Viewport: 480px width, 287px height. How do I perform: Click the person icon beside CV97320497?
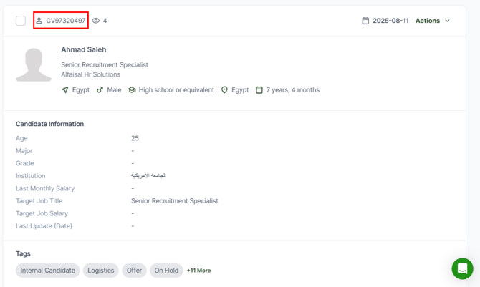point(39,21)
